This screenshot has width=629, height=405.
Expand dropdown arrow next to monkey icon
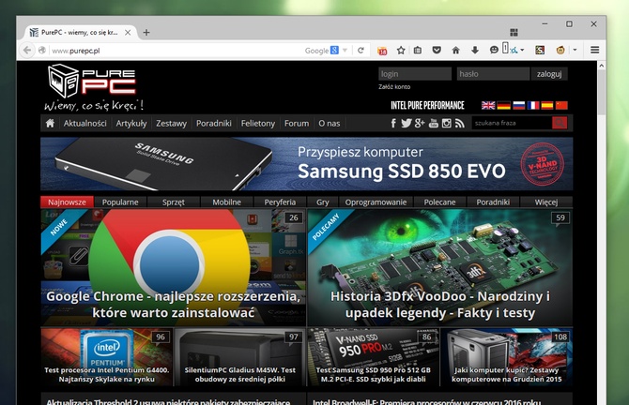click(575, 50)
